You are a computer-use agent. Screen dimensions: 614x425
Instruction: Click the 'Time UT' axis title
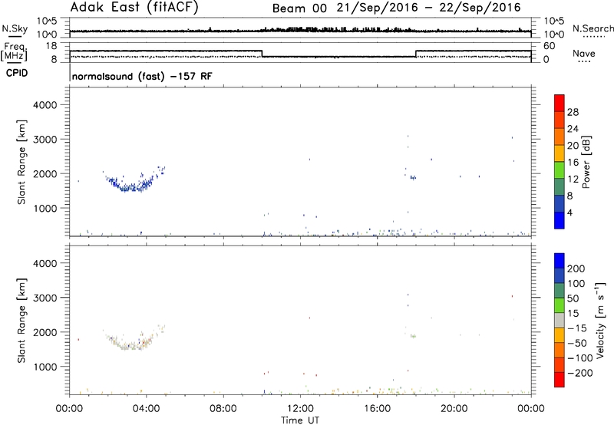300,420
